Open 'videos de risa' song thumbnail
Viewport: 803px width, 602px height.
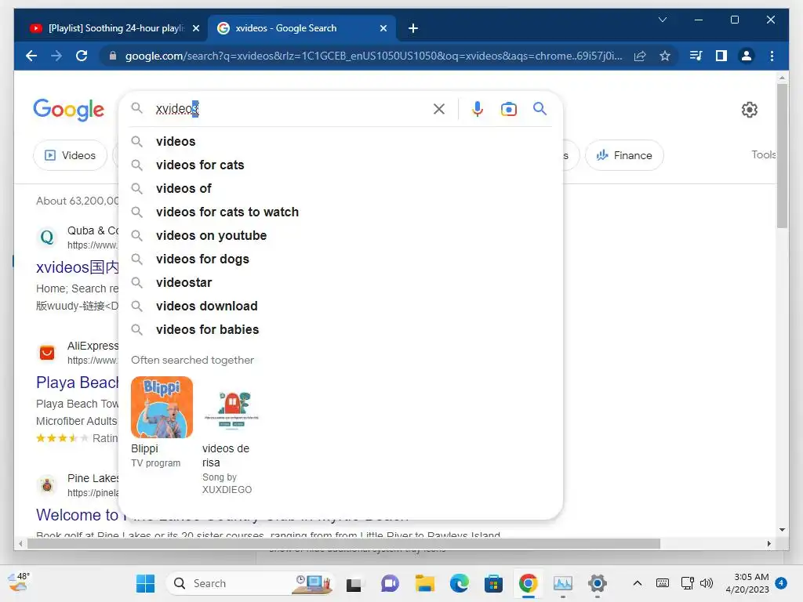(231, 407)
